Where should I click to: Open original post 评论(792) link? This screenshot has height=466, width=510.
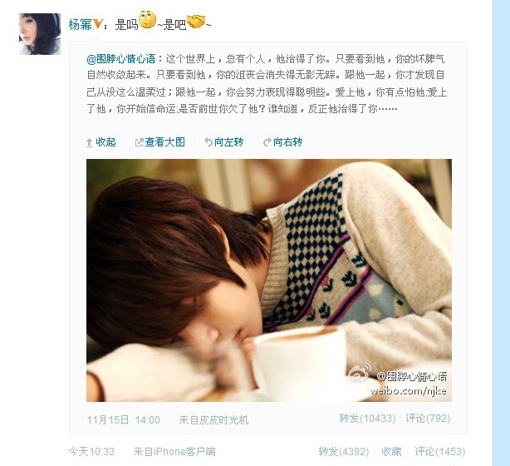[428, 419]
